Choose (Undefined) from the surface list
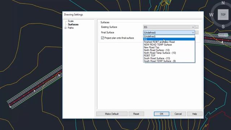The image size is (231, 130). (169, 36)
